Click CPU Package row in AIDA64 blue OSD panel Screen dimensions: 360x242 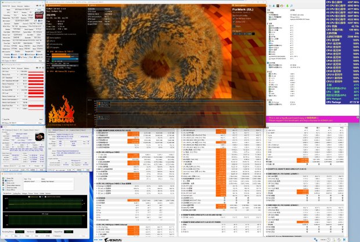click(x=343, y=102)
